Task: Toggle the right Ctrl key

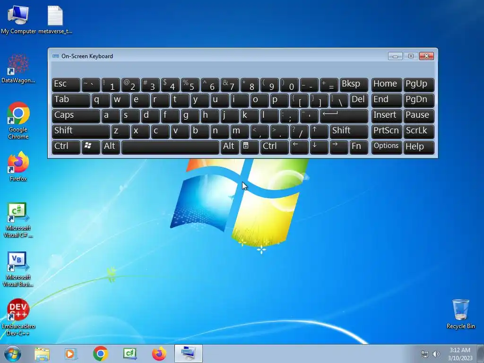Action: pos(275,147)
